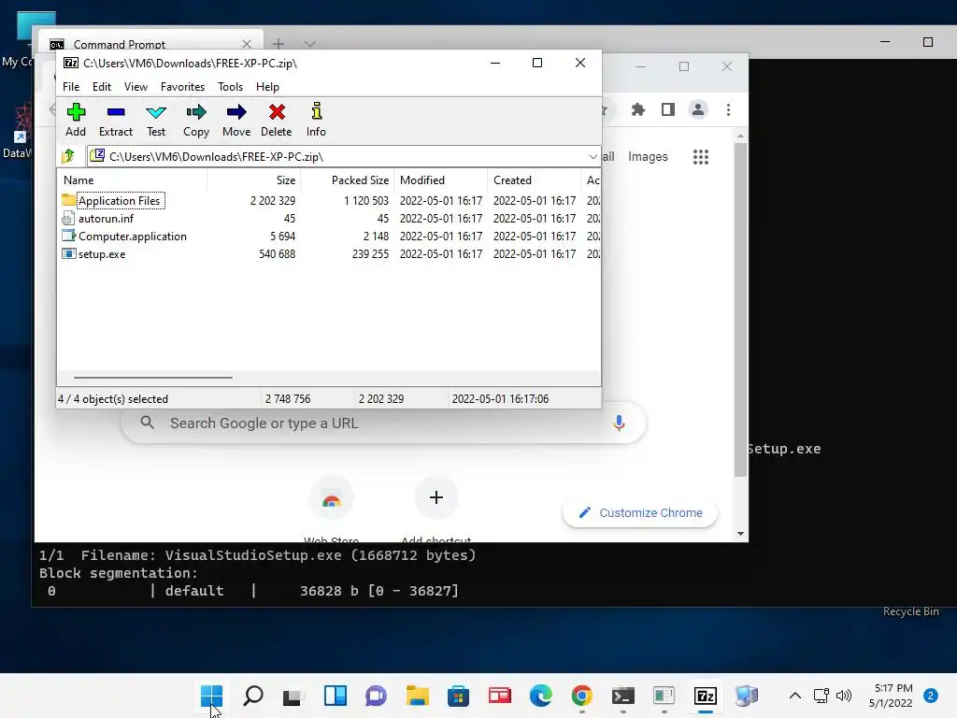This screenshot has width=957, height=718.
Task: Open the notification badge showing 2
Action: coord(931,696)
